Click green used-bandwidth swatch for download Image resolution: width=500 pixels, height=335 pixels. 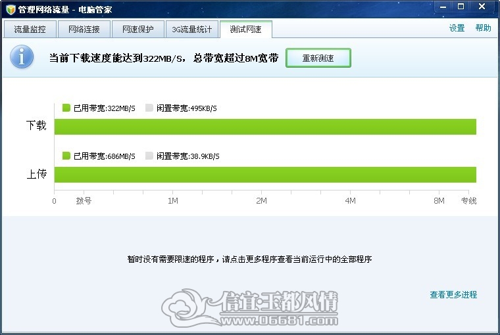point(66,108)
